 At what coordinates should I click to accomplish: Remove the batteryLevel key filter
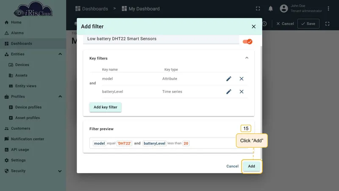(x=242, y=92)
